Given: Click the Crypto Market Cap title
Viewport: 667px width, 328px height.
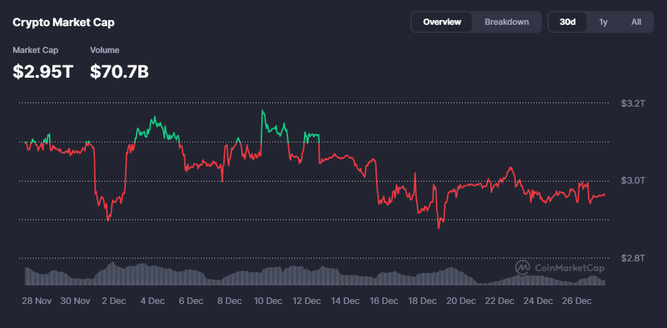Looking at the screenshot, I should coord(63,22).
